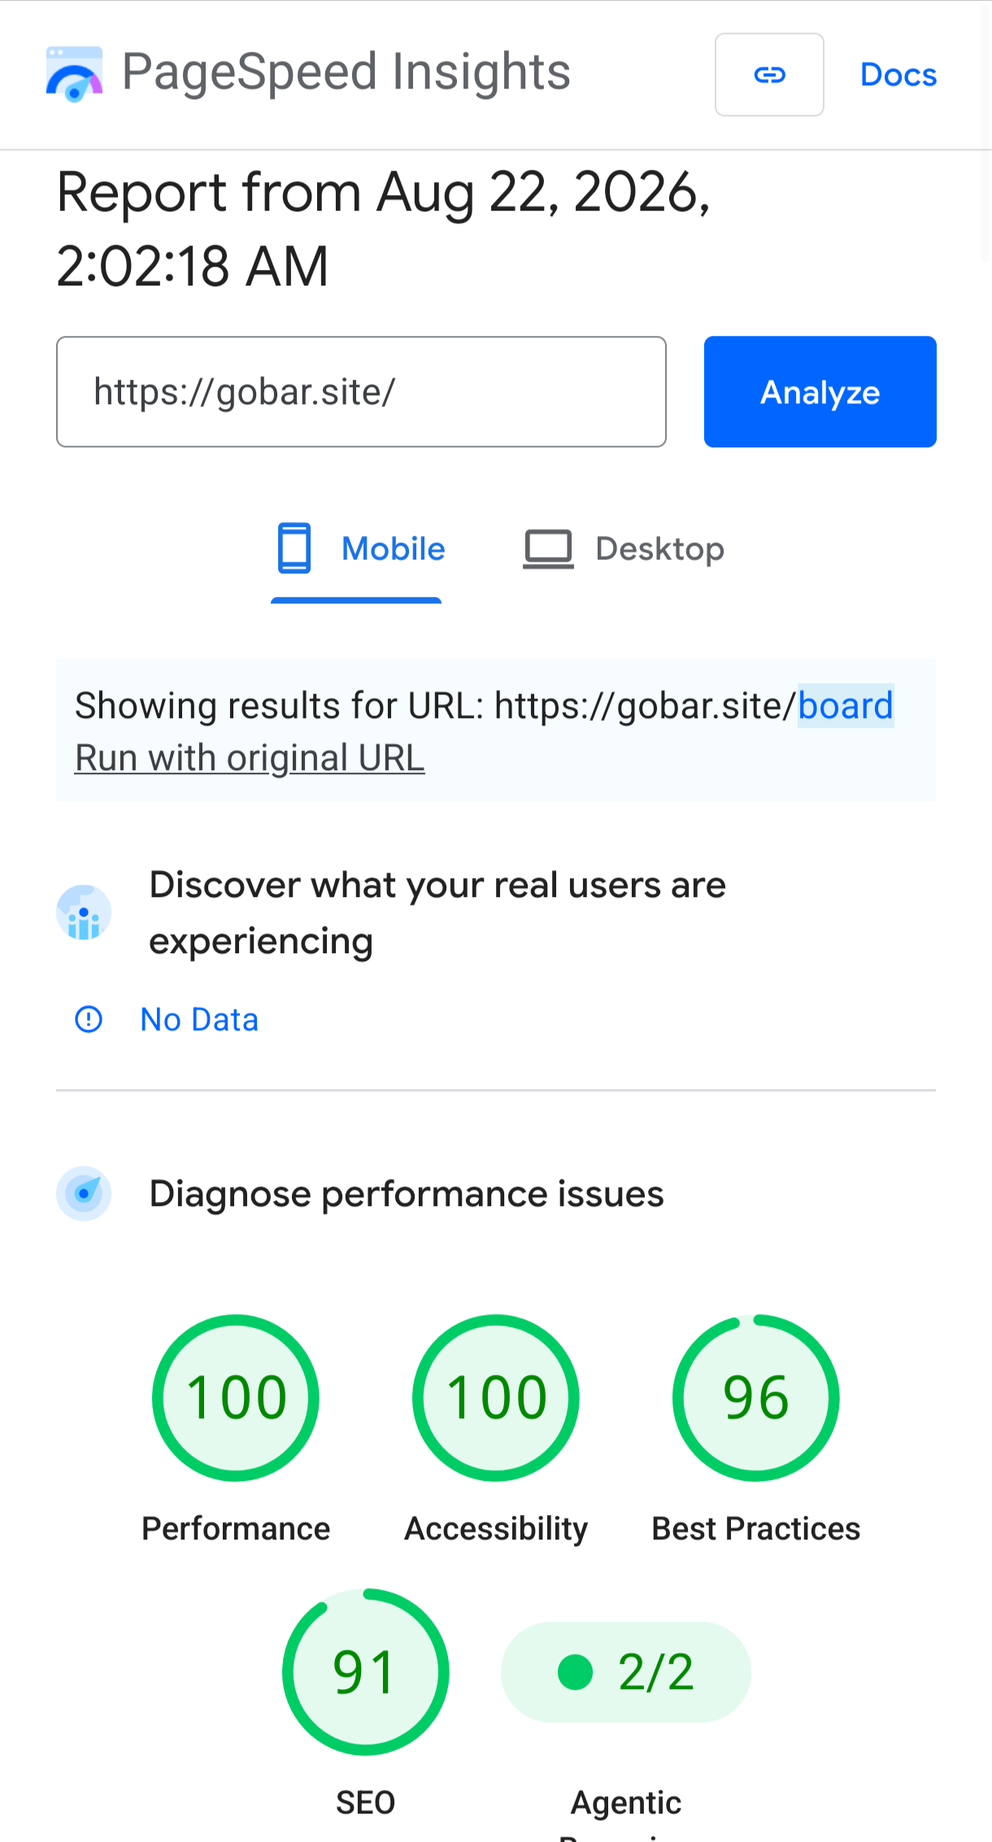Image resolution: width=992 pixels, height=1842 pixels.
Task: Click the green dot in Agentic badge
Action: pyautogui.click(x=576, y=1672)
